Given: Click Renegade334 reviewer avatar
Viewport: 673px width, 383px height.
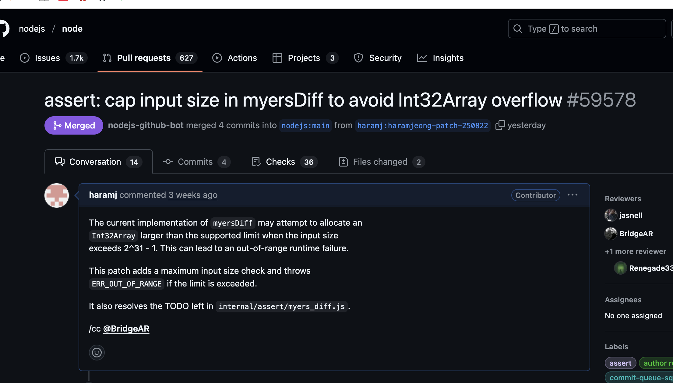Looking at the screenshot, I should click(x=620, y=268).
